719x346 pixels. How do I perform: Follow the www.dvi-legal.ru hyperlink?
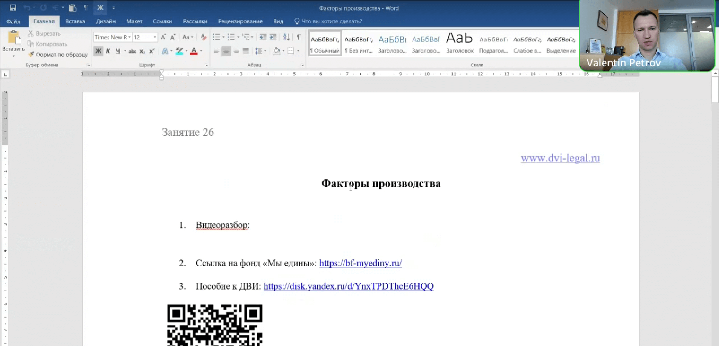pos(560,158)
